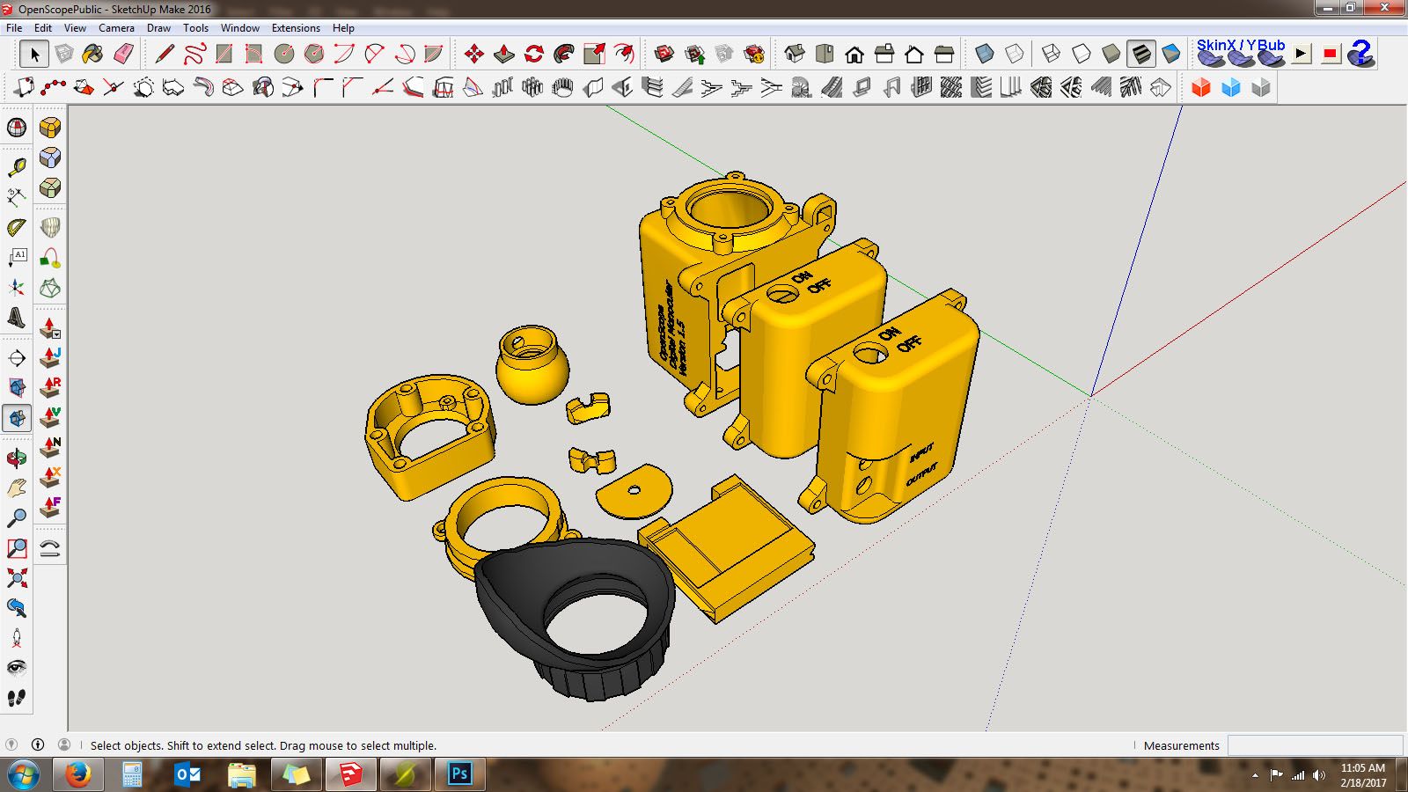Click inside the Measurements field
The image size is (1408, 792).
tap(1315, 745)
